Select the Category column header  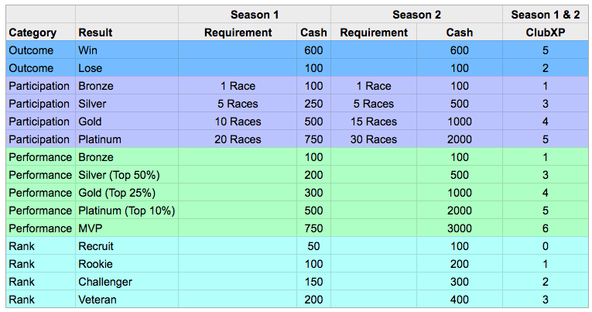coord(32,33)
